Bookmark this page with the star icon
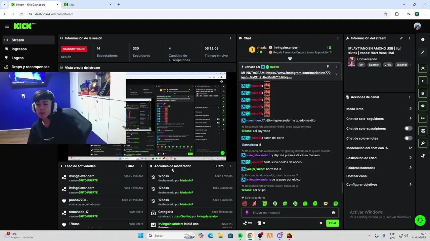The width and height of the screenshot is (430, 241). [386, 14]
